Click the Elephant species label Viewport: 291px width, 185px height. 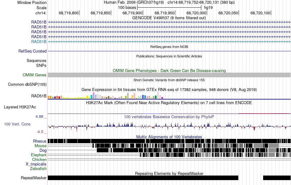coord(39,155)
